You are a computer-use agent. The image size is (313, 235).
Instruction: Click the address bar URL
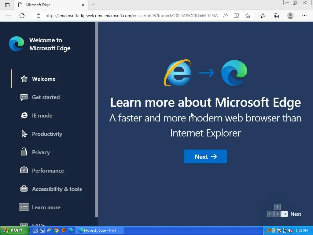tap(131, 16)
